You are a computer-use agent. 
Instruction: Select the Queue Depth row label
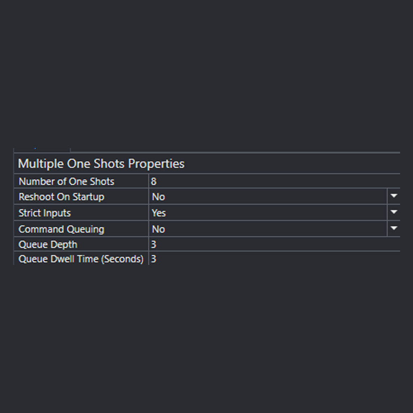tap(48, 244)
